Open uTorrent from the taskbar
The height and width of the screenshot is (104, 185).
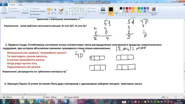(x=31, y=102)
